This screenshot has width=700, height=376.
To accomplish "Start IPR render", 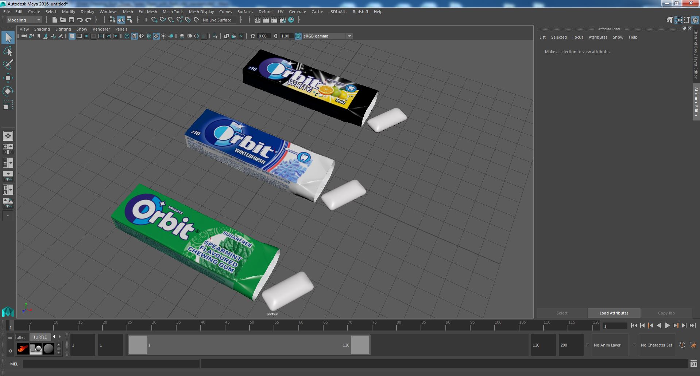I will (274, 20).
